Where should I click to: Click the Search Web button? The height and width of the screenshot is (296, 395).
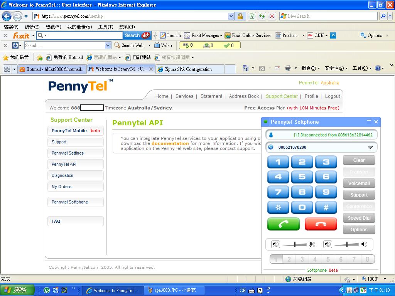(x=129, y=45)
